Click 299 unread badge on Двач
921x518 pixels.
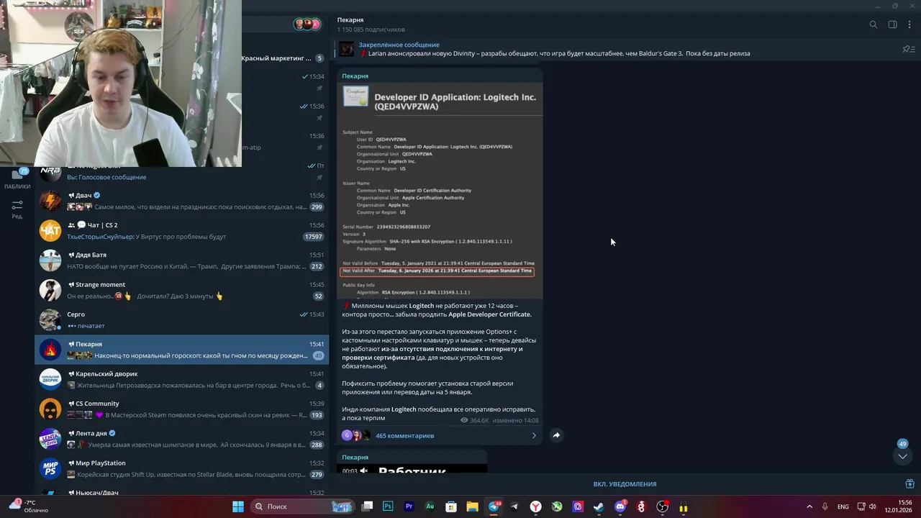[316, 207]
